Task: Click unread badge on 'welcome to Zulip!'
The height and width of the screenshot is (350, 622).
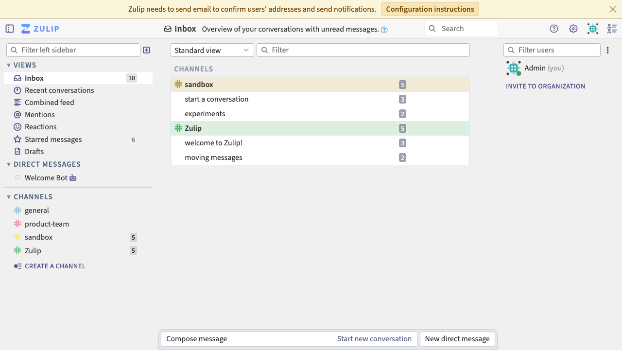Action: pyautogui.click(x=402, y=143)
